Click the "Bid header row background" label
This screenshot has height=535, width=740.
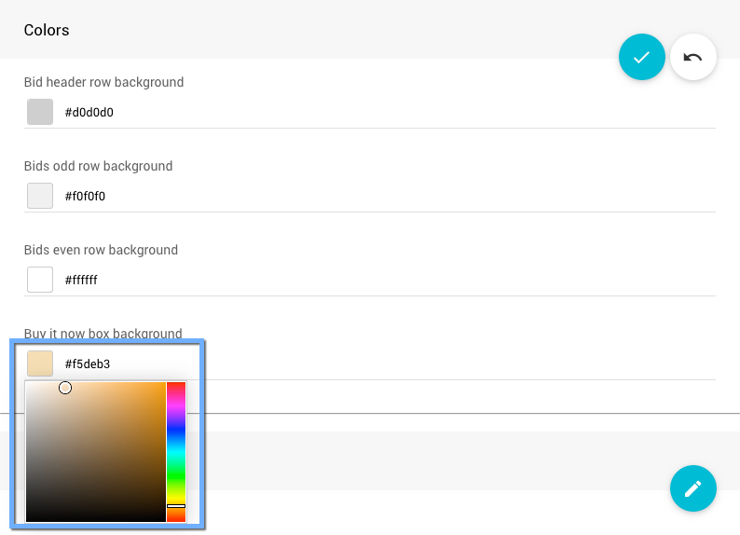[103, 82]
